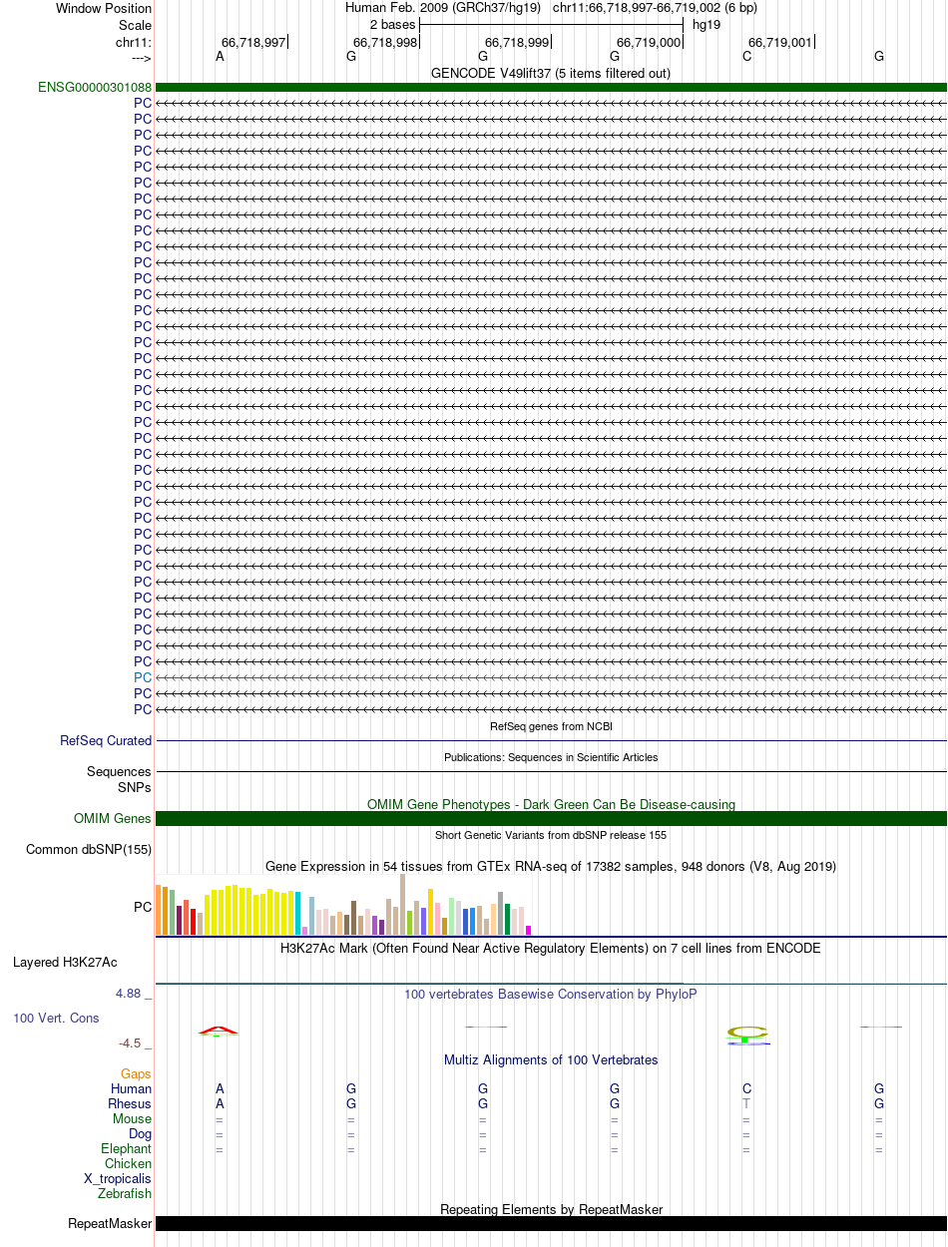
Task: Select the Zebrafish alignment row label
Action: [125, 1193]
